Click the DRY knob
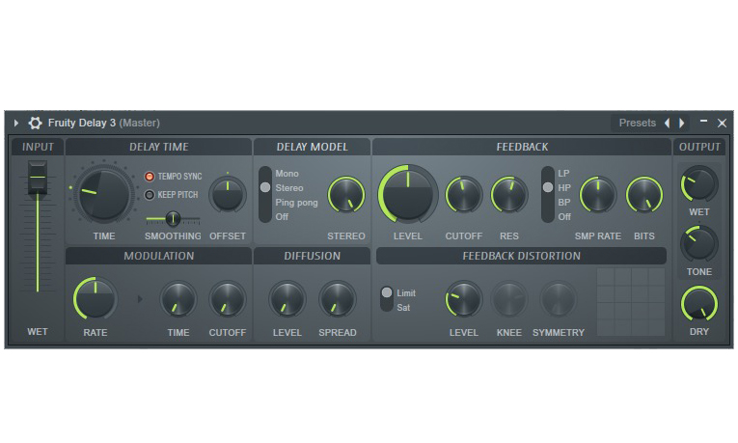 pyautogui.click(x=699, y=304)
